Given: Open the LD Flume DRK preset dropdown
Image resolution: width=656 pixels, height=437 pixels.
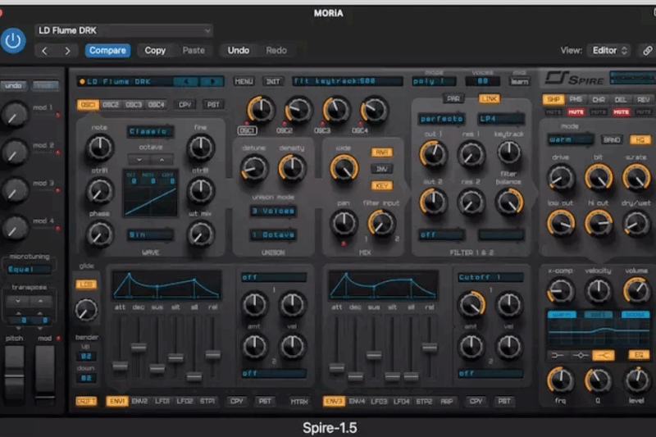Looking at the screenshot, I should click(124, 30).
